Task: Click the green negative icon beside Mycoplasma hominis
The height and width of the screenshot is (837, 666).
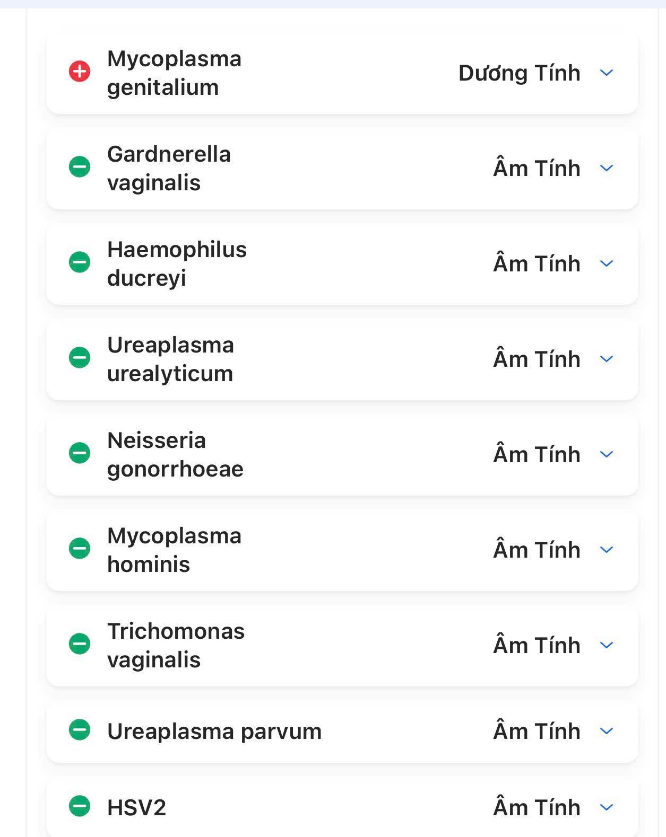Action: tap(80, 549)
